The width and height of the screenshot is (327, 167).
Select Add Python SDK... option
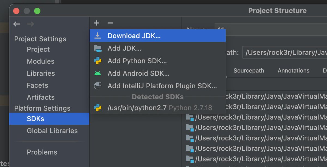coord(158,61)
